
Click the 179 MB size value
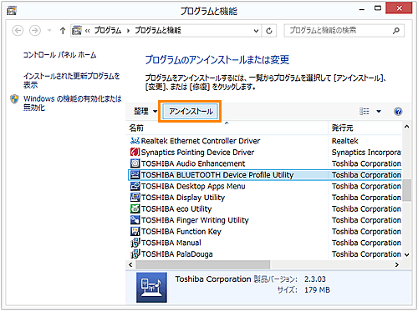tap(317, 290)
